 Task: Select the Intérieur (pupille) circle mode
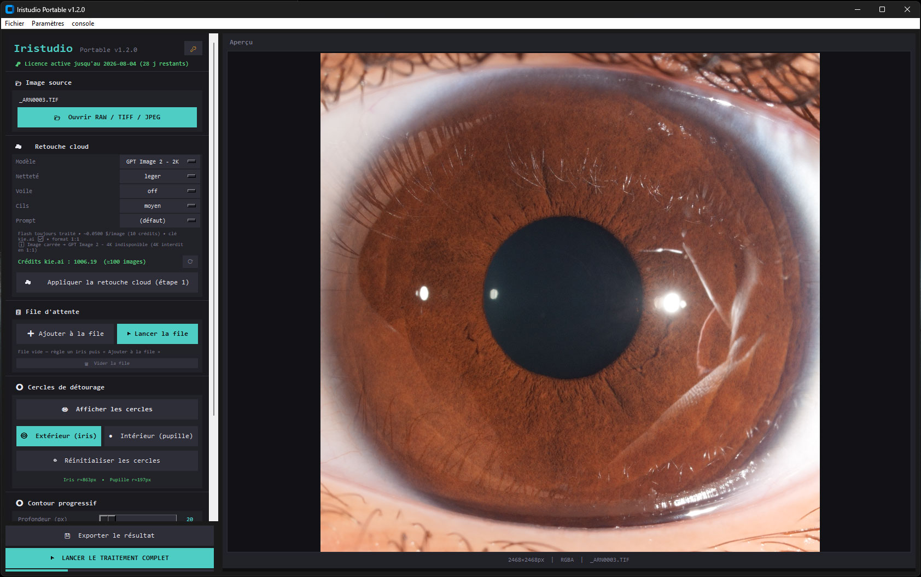tap(151, 436)
